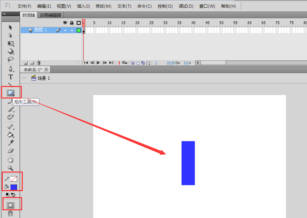The image size is (307, 218).
Task: Close the 未命名-1 document tab
Action: pyautogui.click(x=46, y=70)
